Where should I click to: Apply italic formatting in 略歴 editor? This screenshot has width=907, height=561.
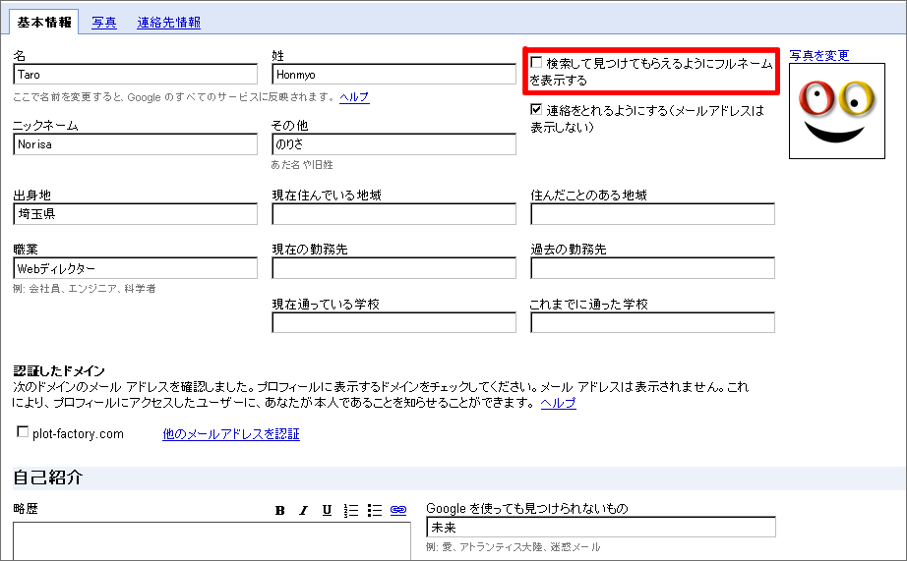(304, 510)
